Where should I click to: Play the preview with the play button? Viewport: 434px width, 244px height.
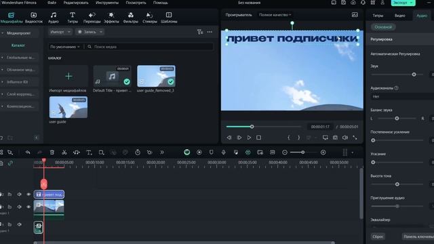pyautogui.click(x=249, y=138)
